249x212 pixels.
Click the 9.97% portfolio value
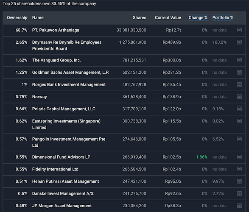tap(218, 181)
